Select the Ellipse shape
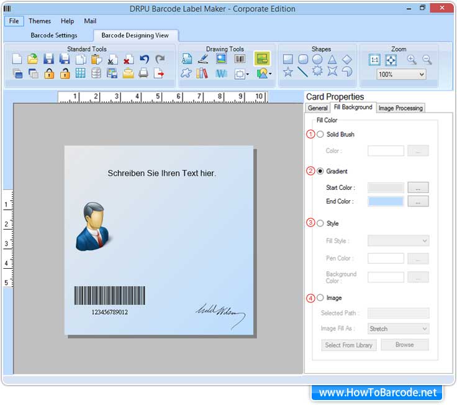 pyautogui.click(x=317, y=59)
